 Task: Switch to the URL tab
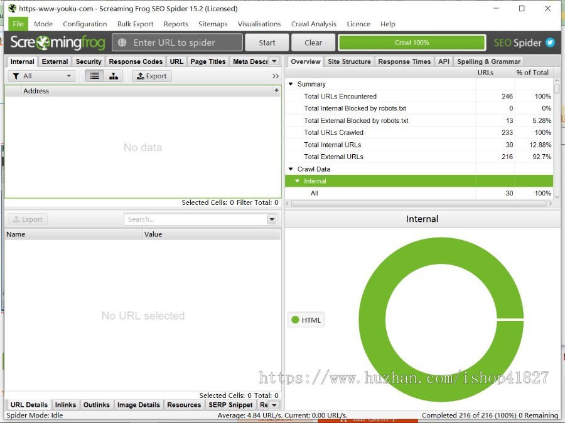pyautogui.click(x=176, y=61)
